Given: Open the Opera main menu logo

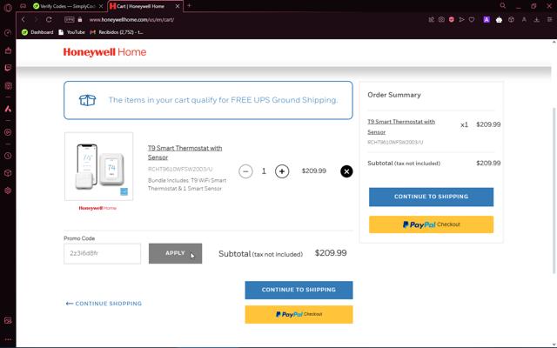Looking at the screenshot, I should pos(8,7).
